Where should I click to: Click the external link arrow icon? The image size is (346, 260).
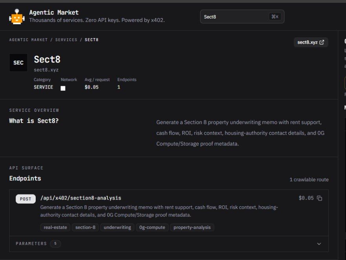[x=322, y=42]
